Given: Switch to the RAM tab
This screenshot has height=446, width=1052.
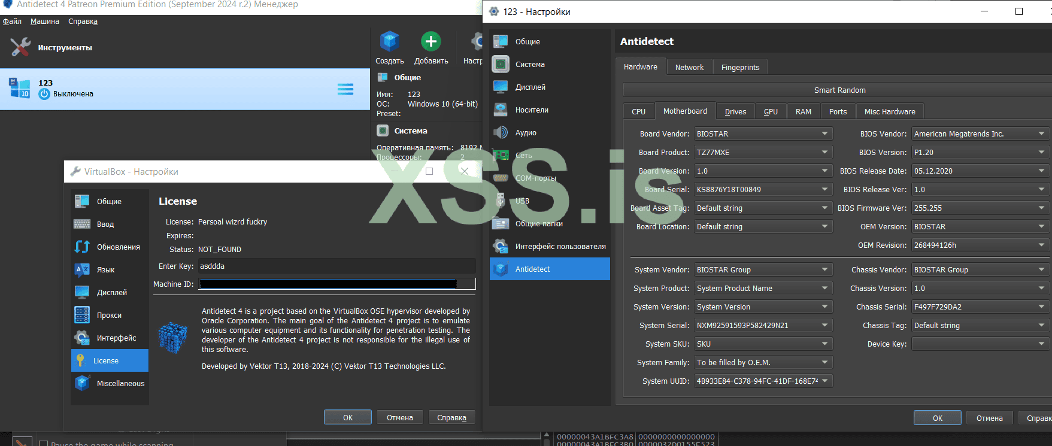Looking at the screenshot, I should (x=804, y=111).
